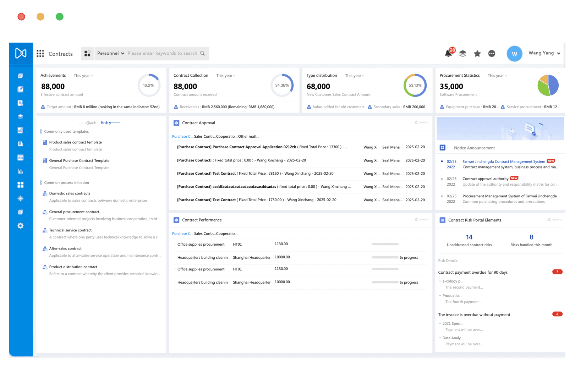Click the Notice Announcement panel icon
This screenshot has width=575, height=367.
(443, 148)
